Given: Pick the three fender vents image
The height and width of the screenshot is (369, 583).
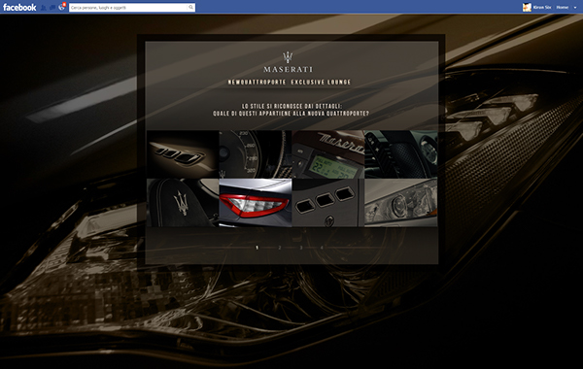Looking at the screenshot, I should point(328,203).
